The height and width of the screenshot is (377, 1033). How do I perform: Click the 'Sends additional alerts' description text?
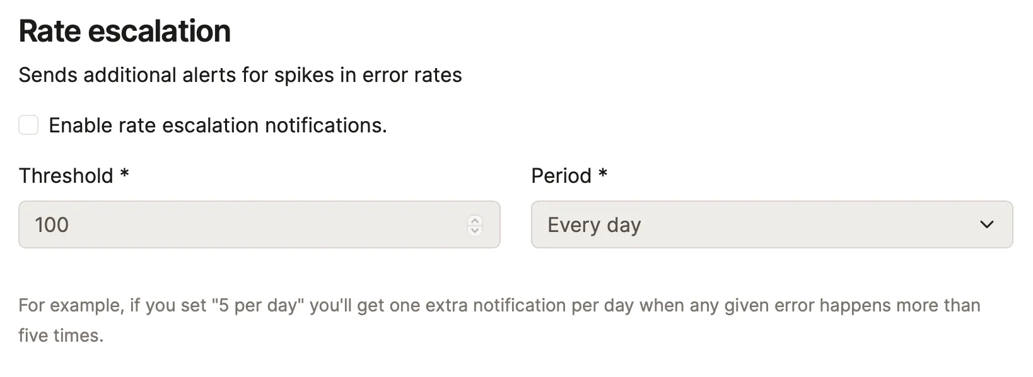pos(240,75)
